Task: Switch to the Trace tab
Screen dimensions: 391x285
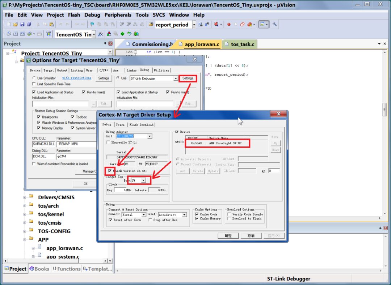Action: pyautogui.click(x=120, y=125)
